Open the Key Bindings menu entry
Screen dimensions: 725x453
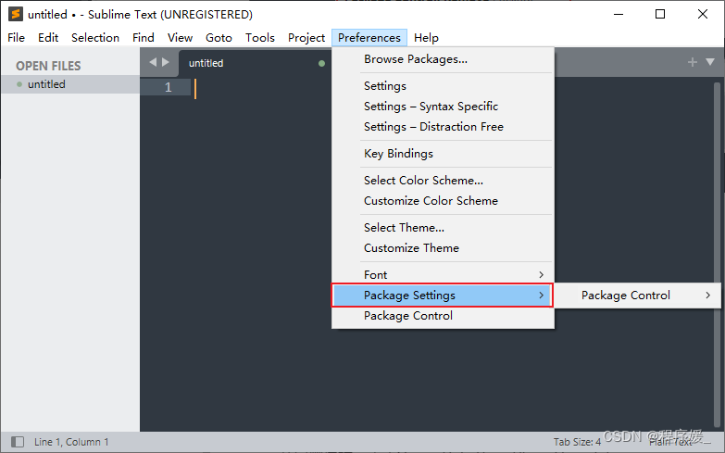click(x=398, y=154)
